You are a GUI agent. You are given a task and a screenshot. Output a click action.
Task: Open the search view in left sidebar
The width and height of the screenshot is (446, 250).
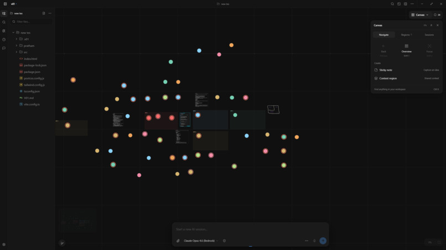point(4,22)
